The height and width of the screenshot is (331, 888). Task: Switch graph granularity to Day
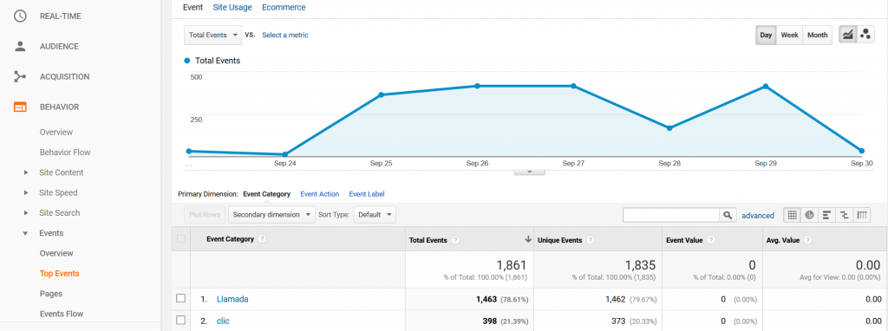[x=766, y=35]
